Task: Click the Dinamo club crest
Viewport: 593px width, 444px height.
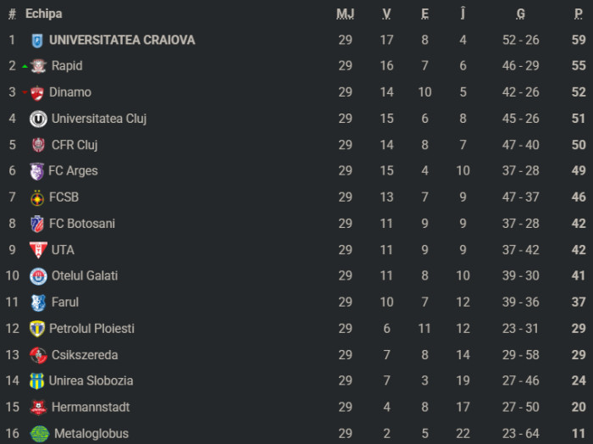Action: [x=36, y=92]
